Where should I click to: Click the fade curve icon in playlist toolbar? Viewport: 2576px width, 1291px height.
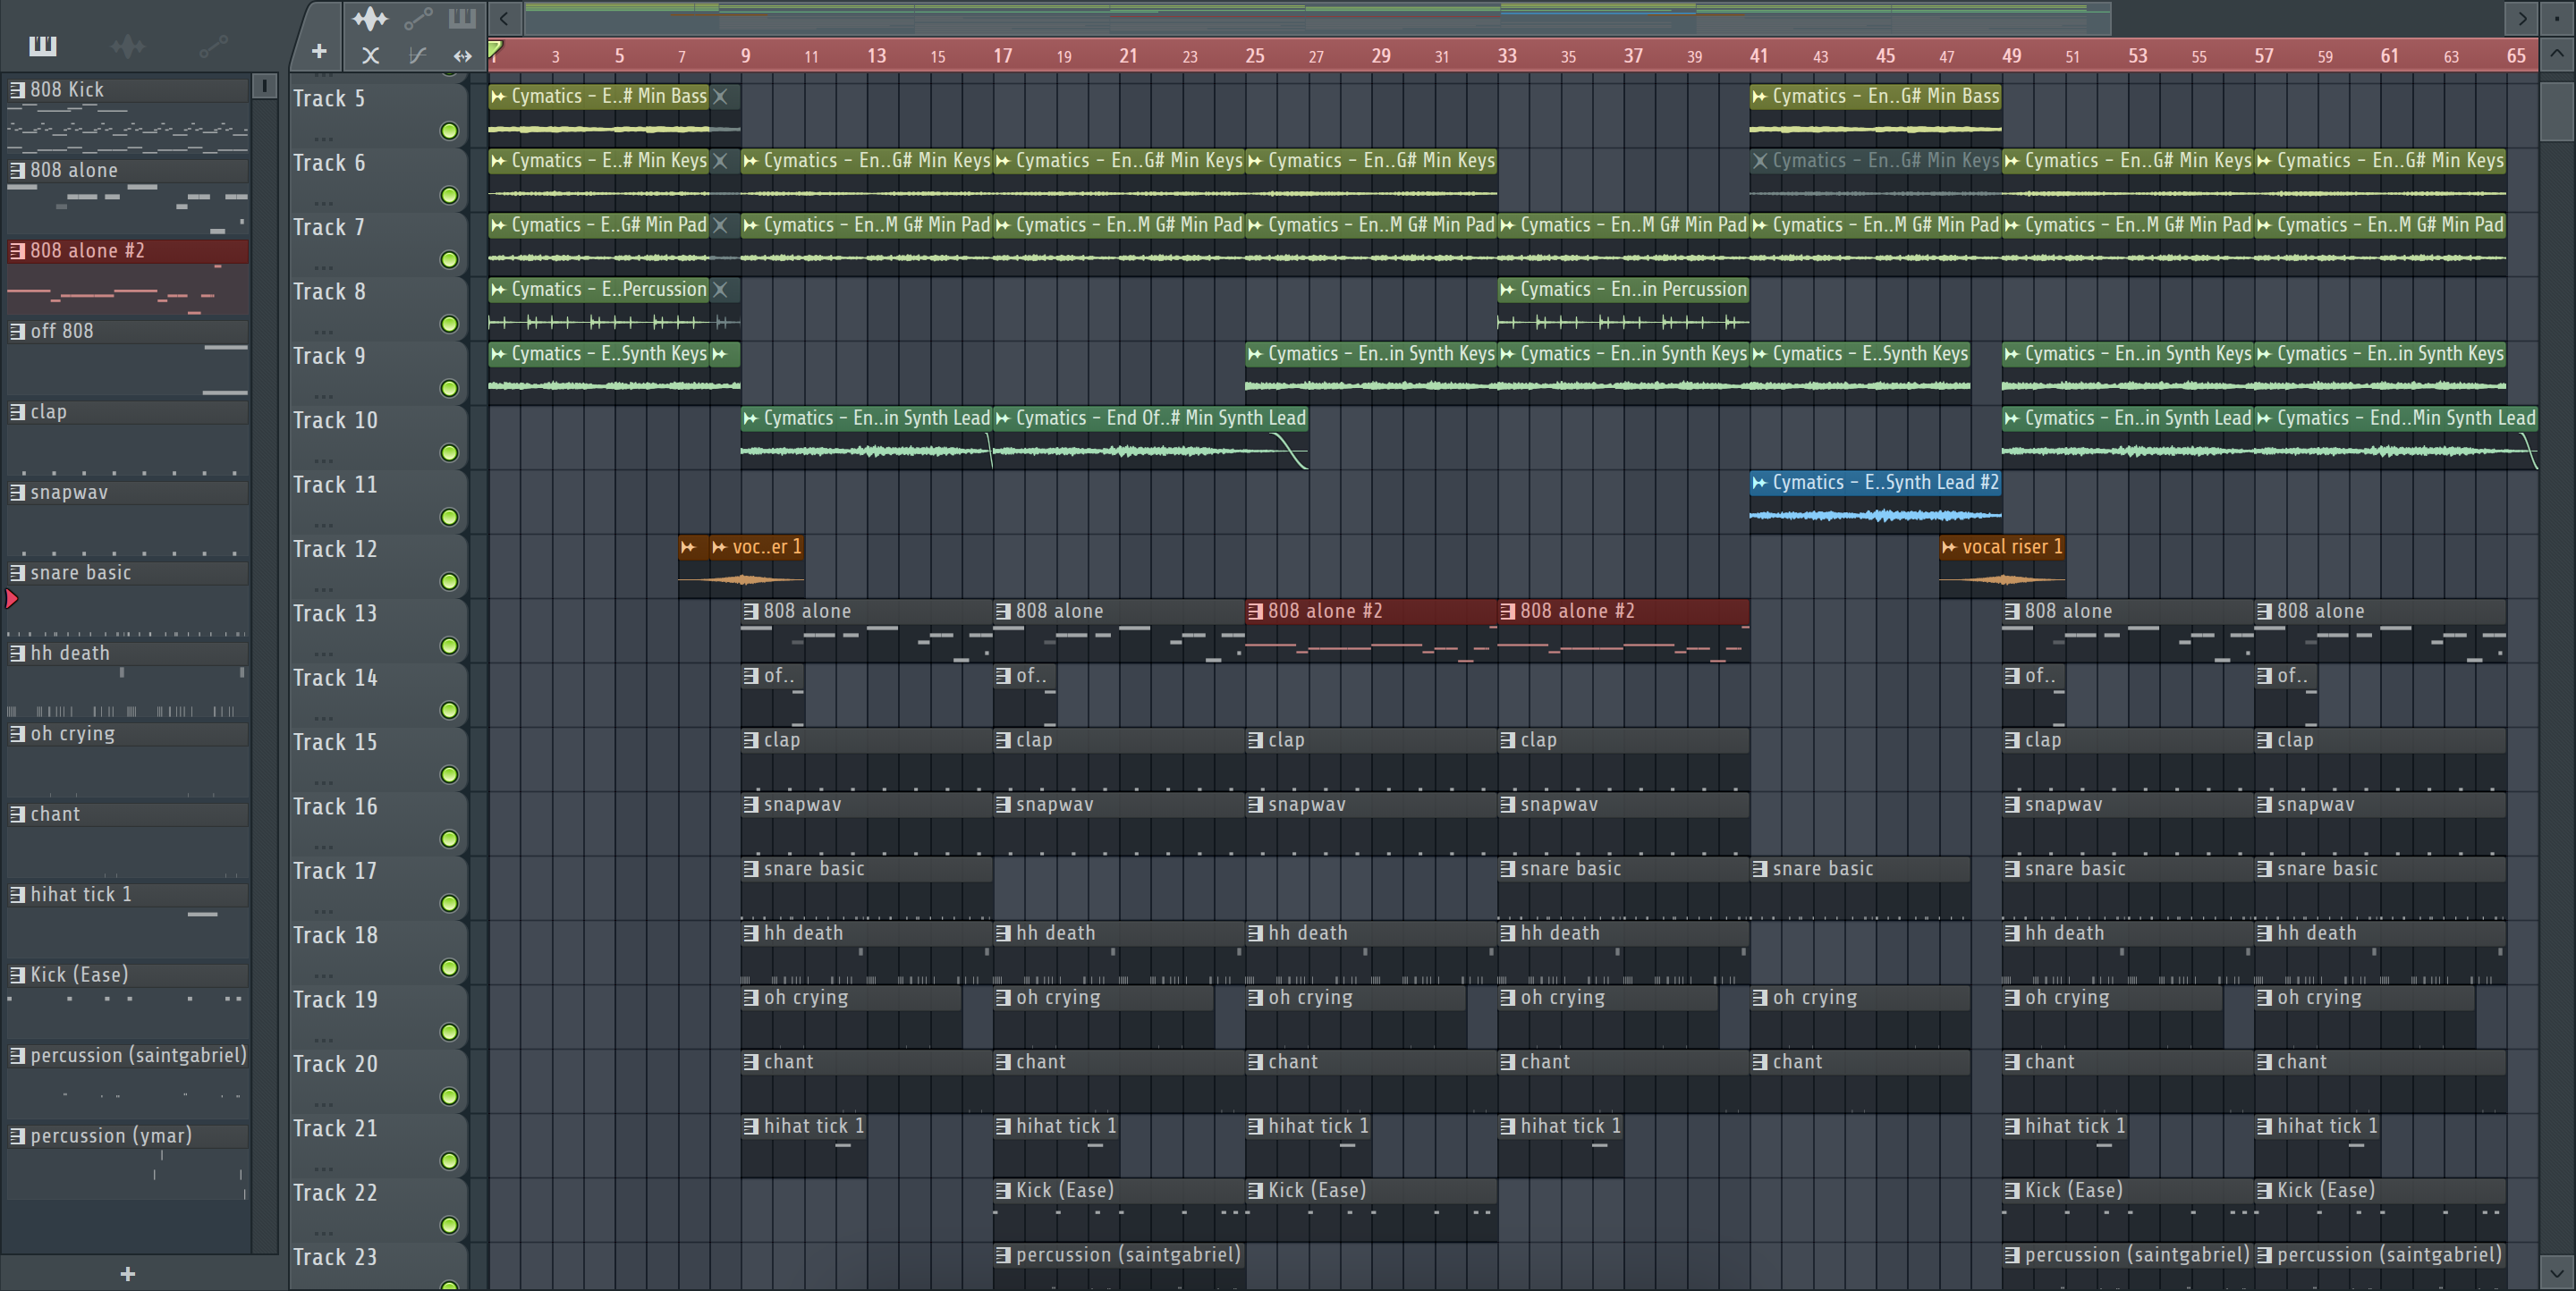417,56
